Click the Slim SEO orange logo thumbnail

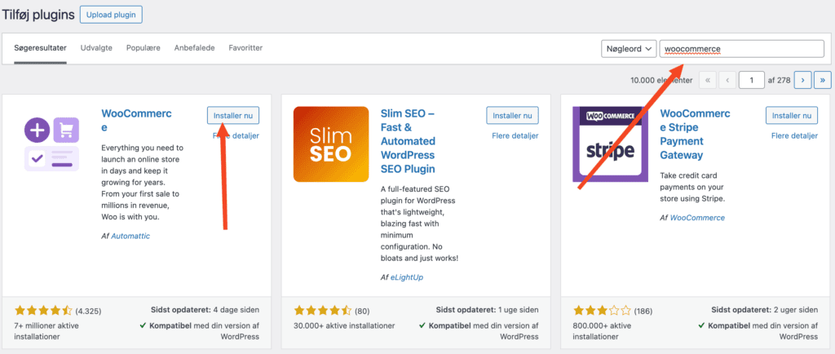(x=331, y=144)
